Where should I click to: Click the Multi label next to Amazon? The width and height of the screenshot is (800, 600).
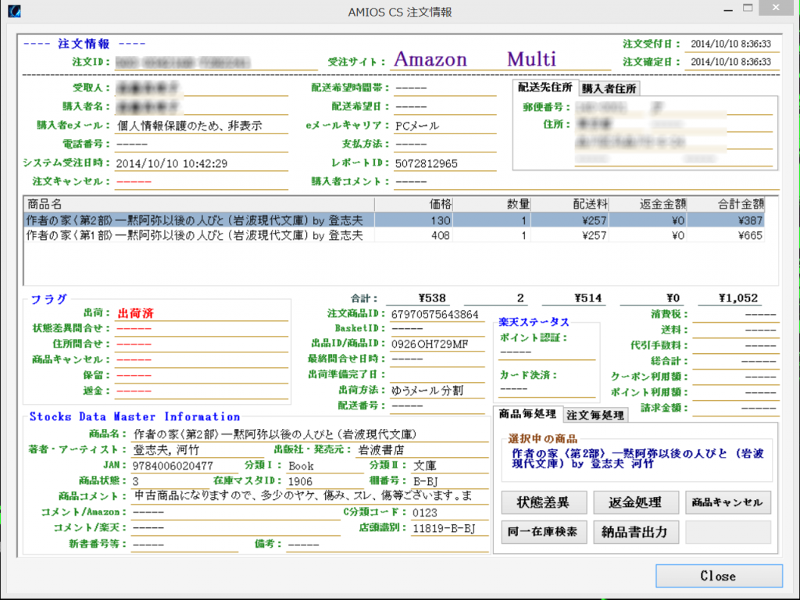(531, 59)
